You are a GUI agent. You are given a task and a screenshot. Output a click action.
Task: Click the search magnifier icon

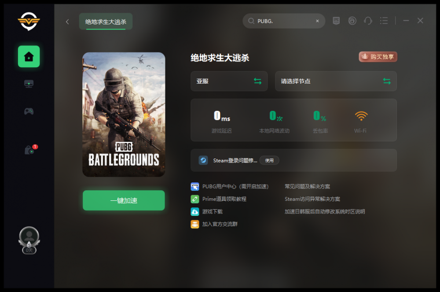[251, 21]
